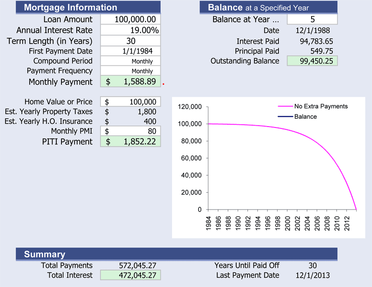The height and width of the screenshot is (287, 372).
Task: Click the Loan Amount label
Action: pos(68,19)
